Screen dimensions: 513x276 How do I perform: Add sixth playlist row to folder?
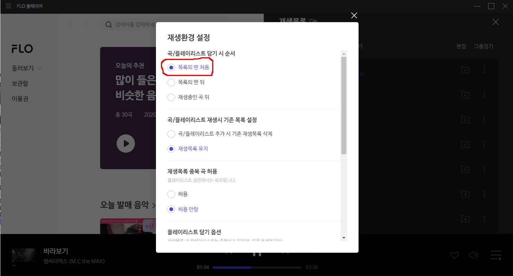tap(465, 194)
